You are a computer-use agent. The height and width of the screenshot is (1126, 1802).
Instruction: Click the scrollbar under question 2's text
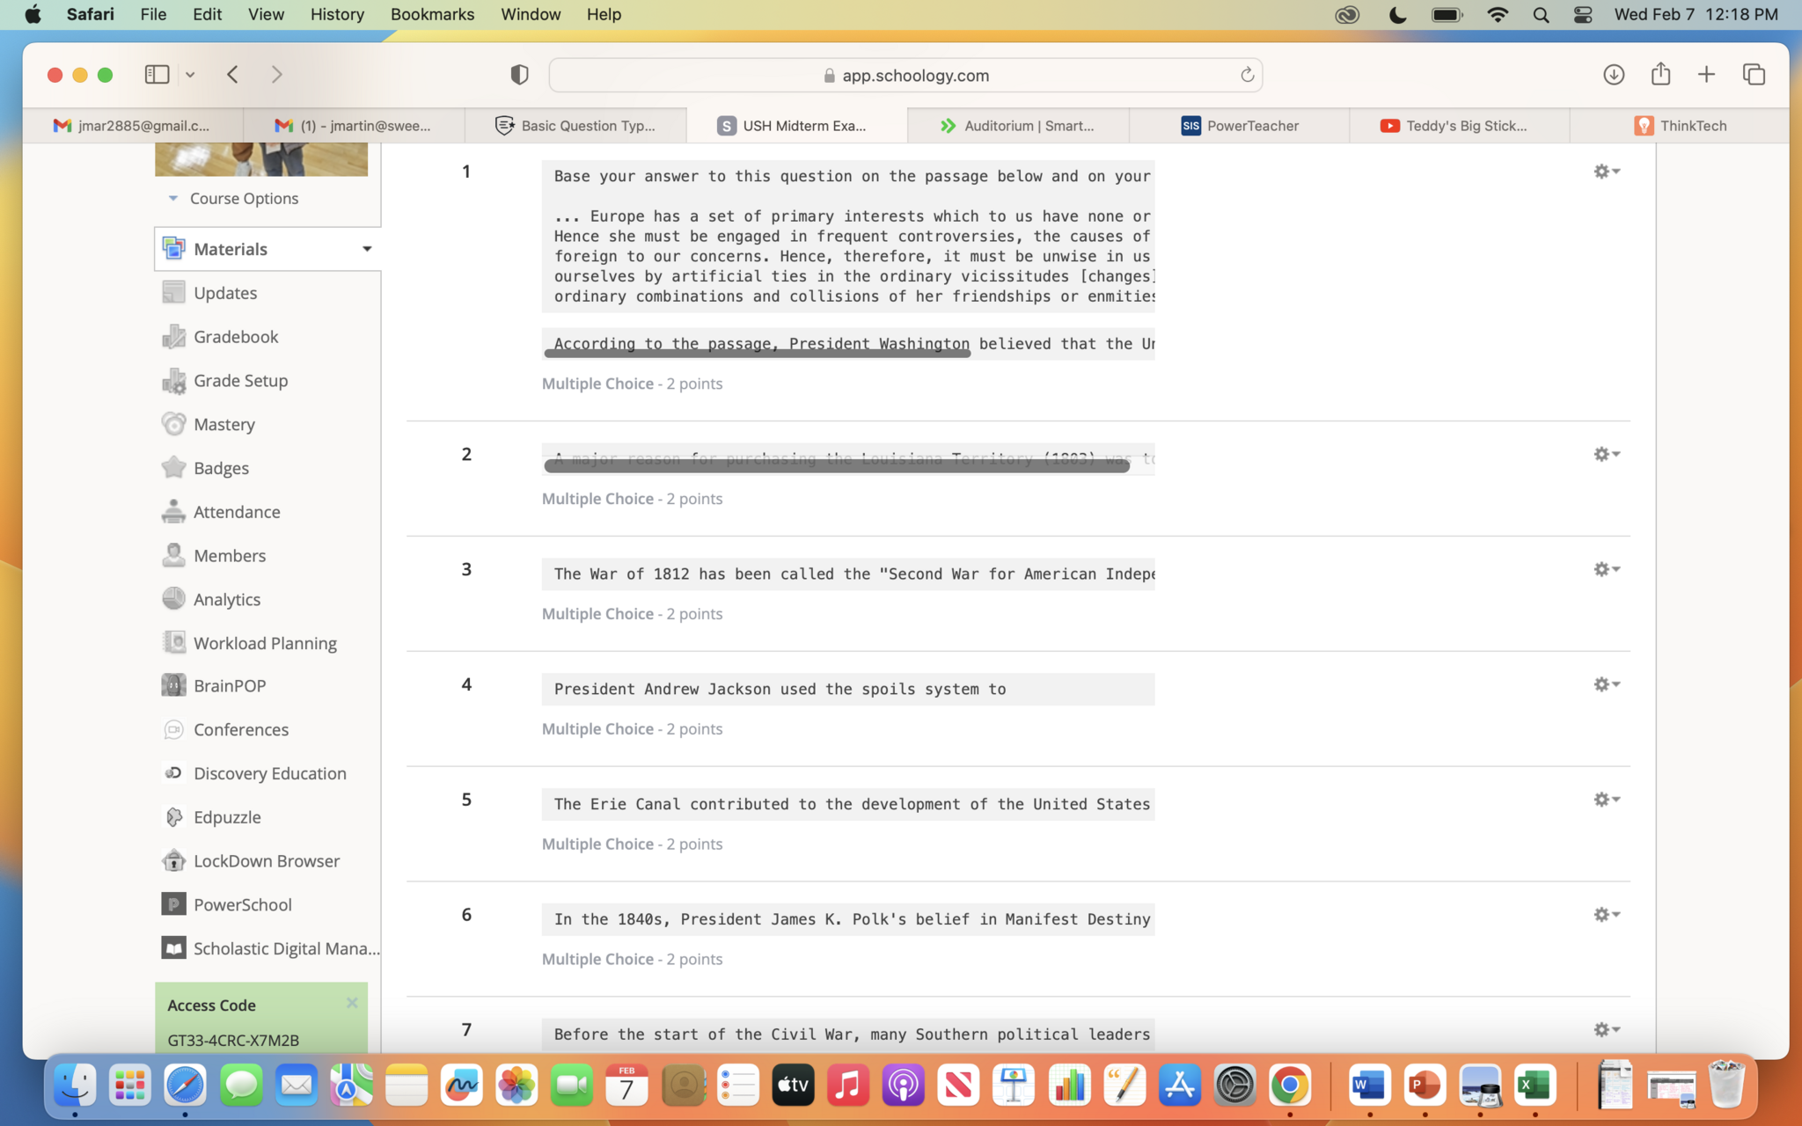[836, 466]
